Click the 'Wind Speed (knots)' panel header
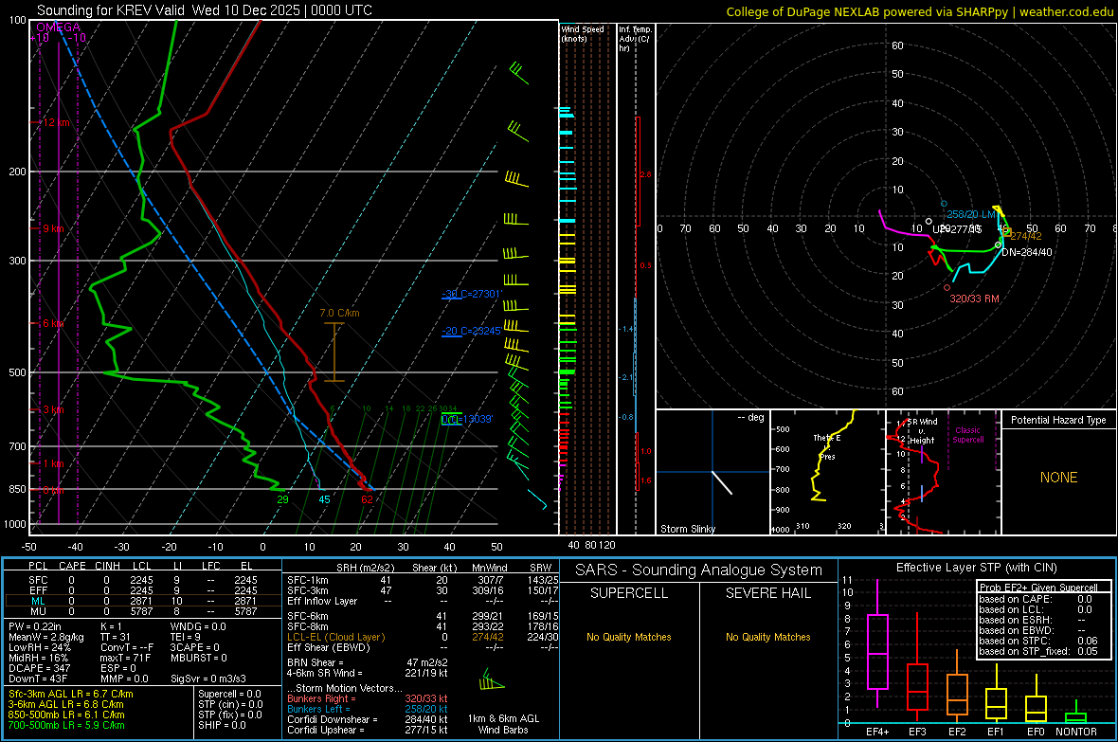 (582, 33)
